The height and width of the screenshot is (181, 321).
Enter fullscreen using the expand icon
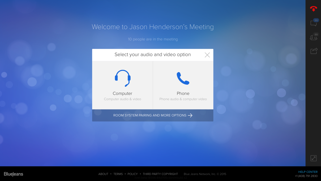coord(313,158)
